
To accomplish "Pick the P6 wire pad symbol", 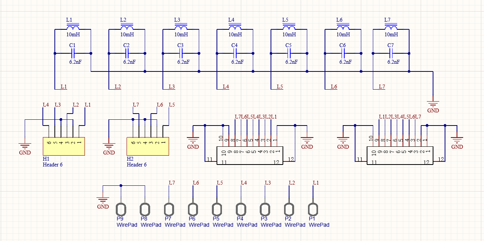I will tap(193, 210).
